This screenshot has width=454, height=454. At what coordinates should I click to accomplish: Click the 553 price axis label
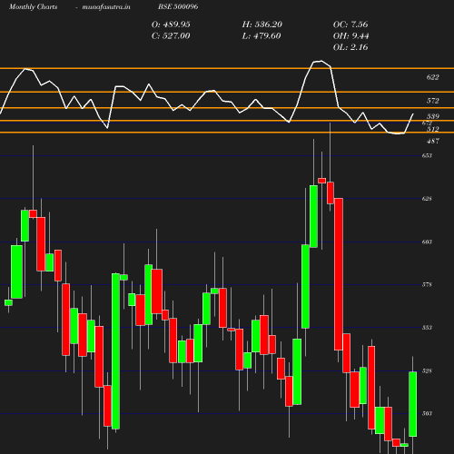(x=427, y=328)
